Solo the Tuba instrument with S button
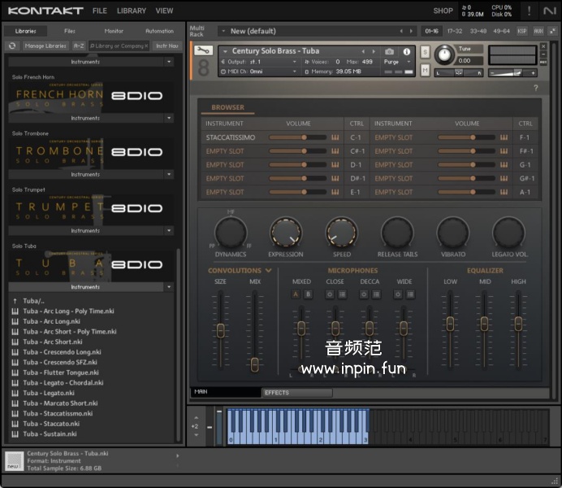Viewport: 562px width, 488px height. click(x=426, y=52)
